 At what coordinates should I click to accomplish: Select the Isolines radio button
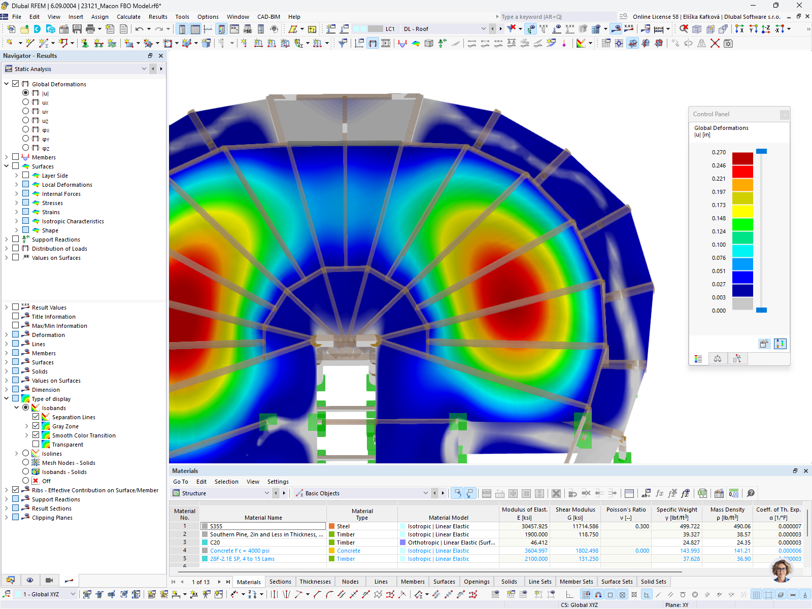25,453
